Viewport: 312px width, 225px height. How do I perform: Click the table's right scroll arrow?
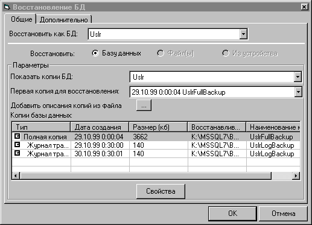point(296,176)
